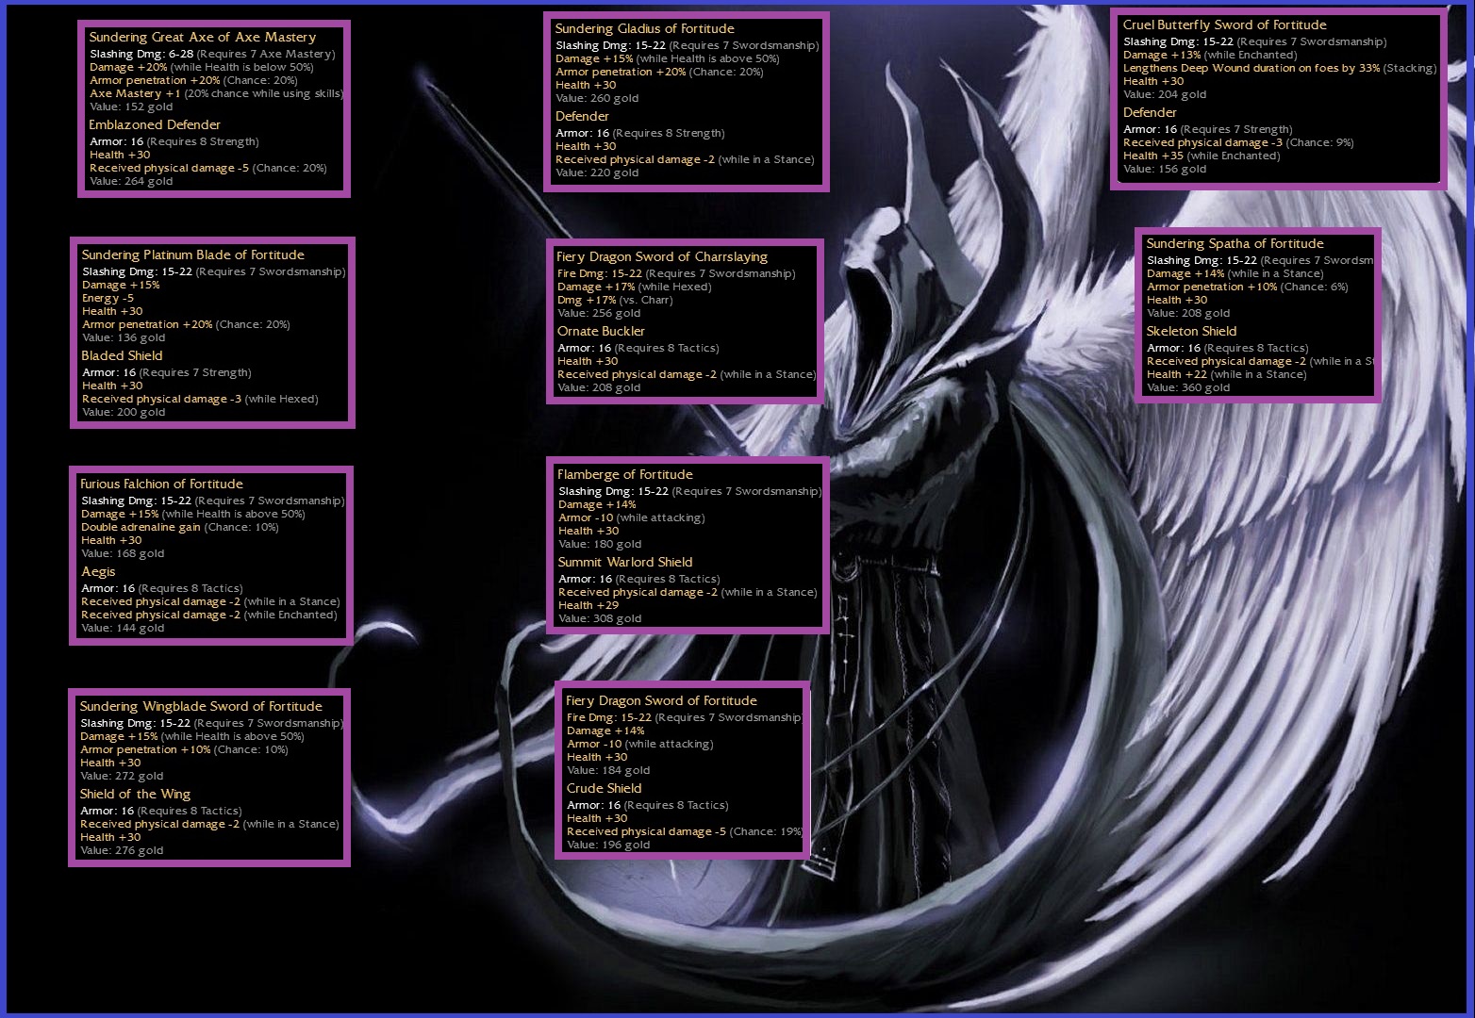Select the Aegis shield name
The image size is (1475, 1018).
(x=98, y=572)
